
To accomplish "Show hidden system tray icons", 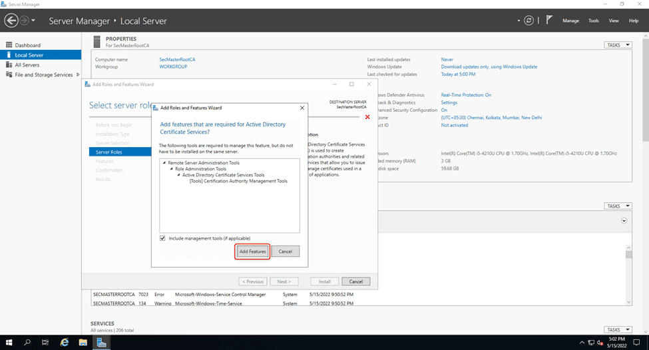I will [x=582, y=343].
